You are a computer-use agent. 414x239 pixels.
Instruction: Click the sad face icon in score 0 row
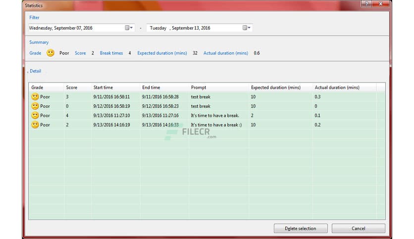tap(35, 106)
